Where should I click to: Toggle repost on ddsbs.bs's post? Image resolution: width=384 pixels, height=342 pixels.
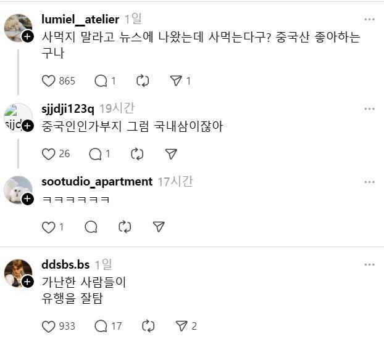pyautogui.click(x=148, y=326)
